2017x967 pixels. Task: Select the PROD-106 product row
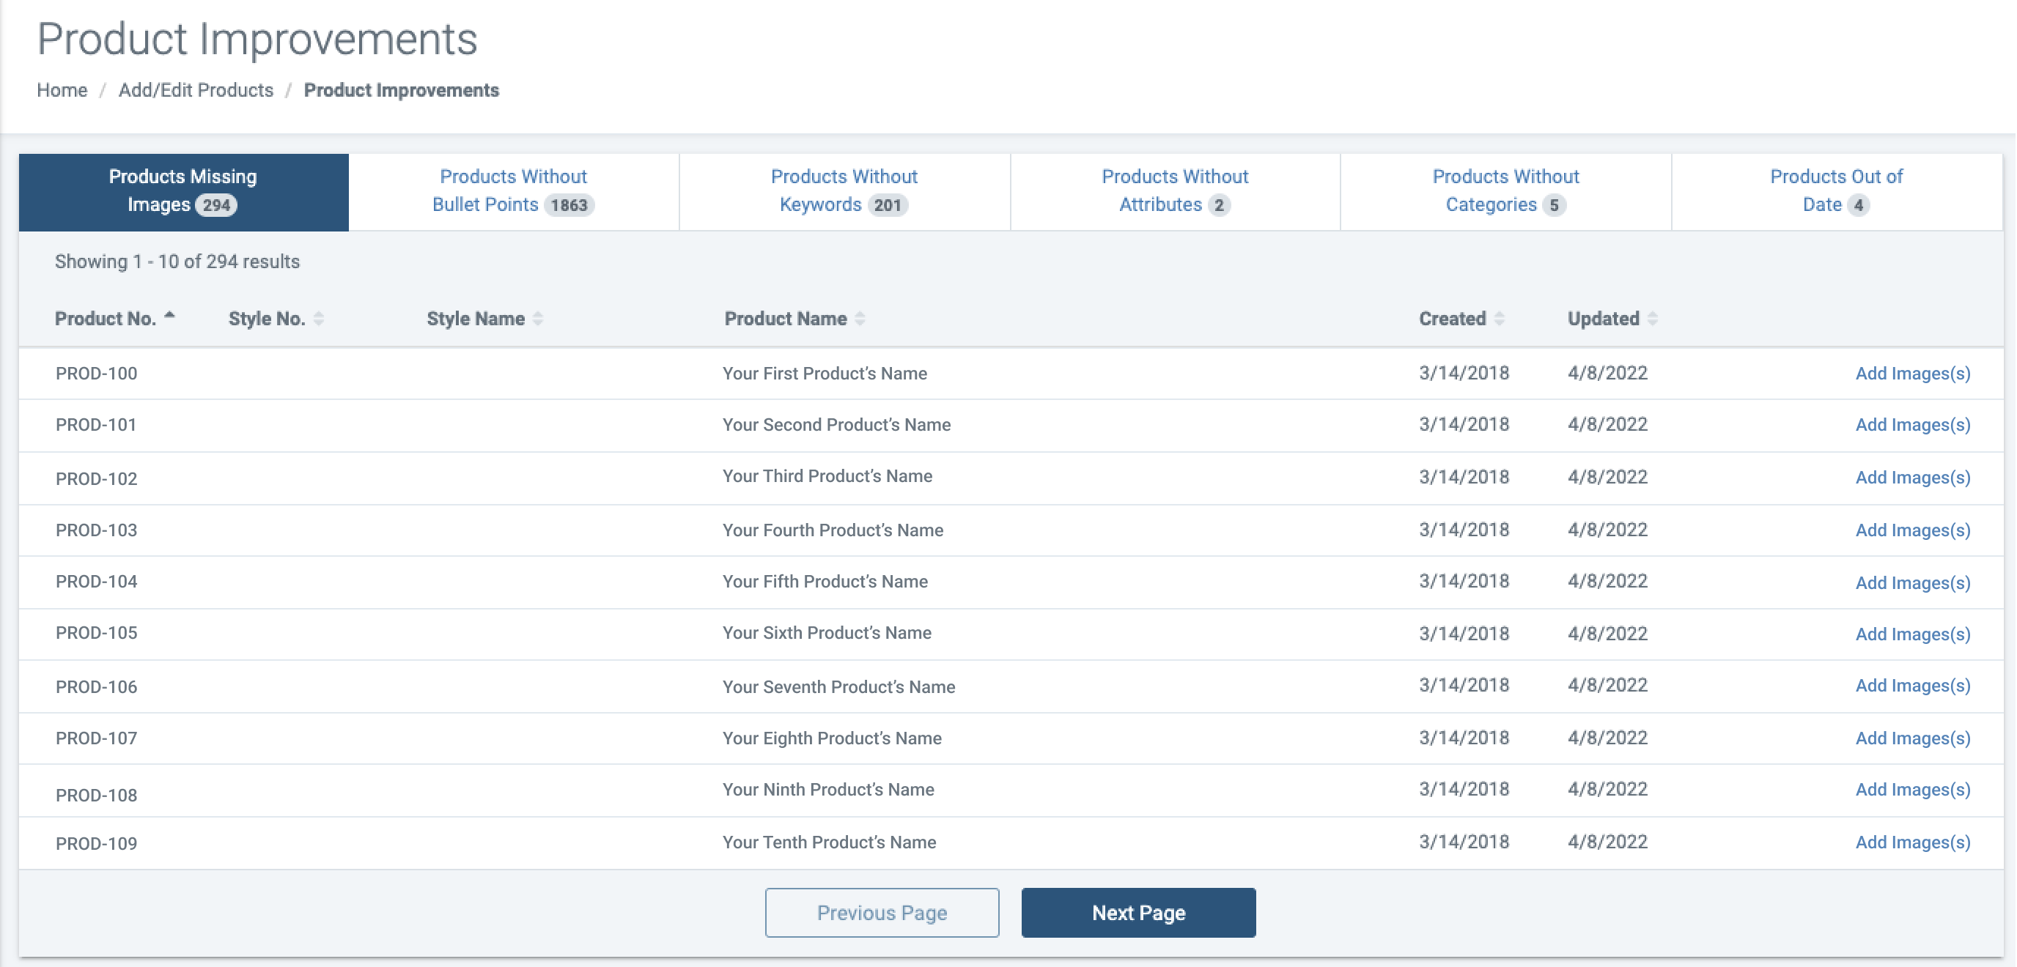pyautogui.click(x=838, y=686)
